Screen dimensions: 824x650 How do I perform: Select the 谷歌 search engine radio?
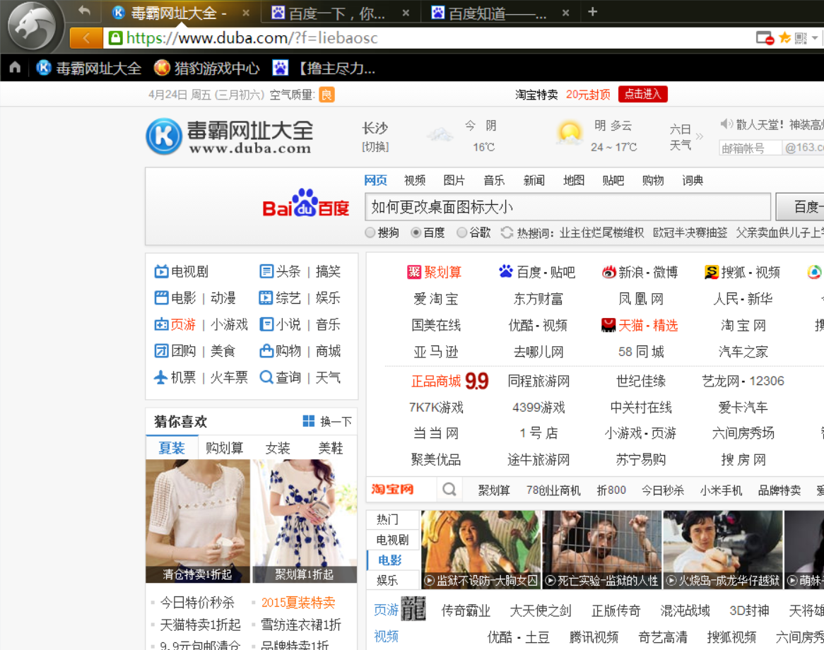(x=461, y=232)
